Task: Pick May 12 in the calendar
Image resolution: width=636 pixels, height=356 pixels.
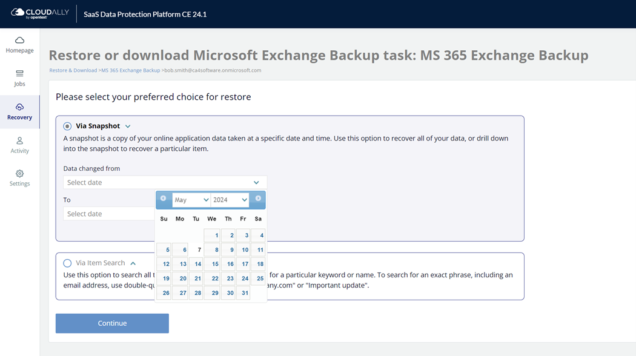Action: click(x=164, y=264)
